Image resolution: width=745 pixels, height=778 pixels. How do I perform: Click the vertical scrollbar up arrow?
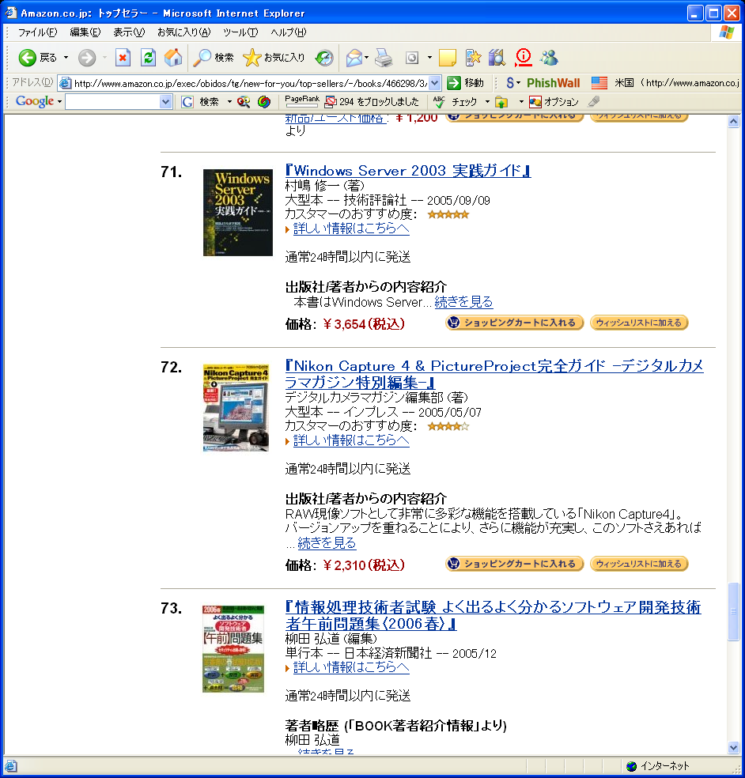(734, 122)
